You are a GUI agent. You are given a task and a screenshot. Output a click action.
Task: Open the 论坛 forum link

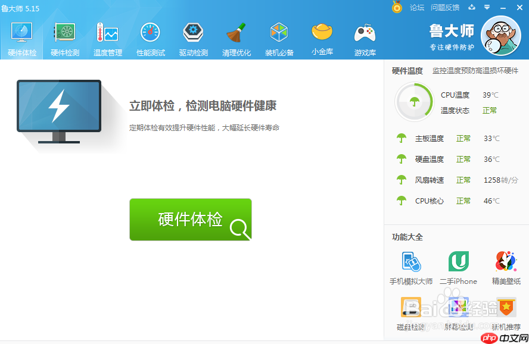[x=417, y=8]
